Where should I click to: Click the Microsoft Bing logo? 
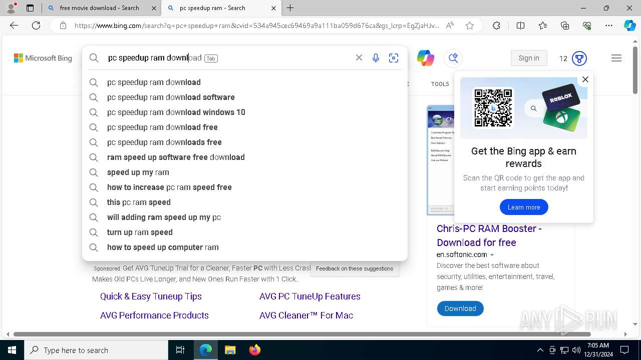click(43, 58)
